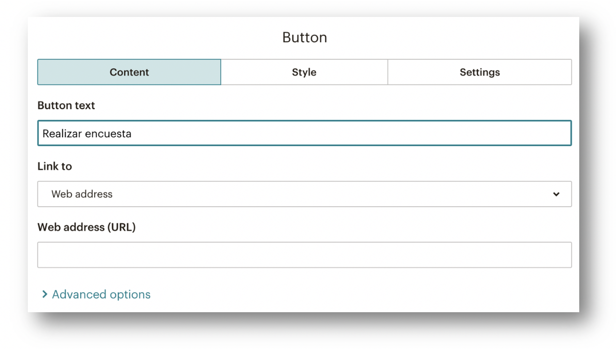The height and width of the screenshot is (349, 616).
Task: Select the Web address value in dropdown
Action: tap(82, 194)
